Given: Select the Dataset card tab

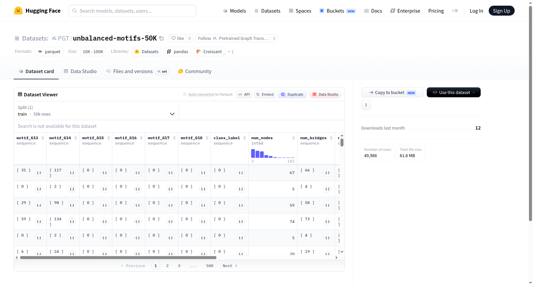Looking at the screenshot, I should coord(36,71).
